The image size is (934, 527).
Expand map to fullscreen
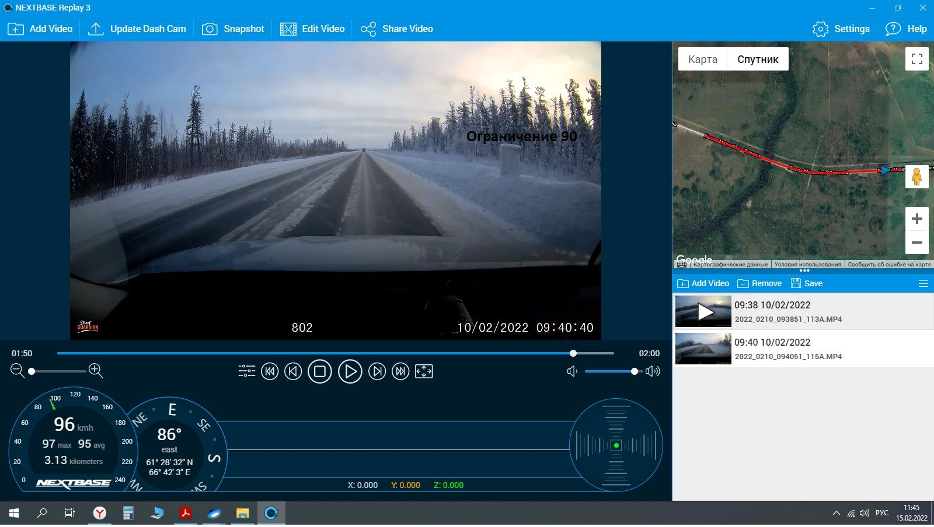(916, 59)
